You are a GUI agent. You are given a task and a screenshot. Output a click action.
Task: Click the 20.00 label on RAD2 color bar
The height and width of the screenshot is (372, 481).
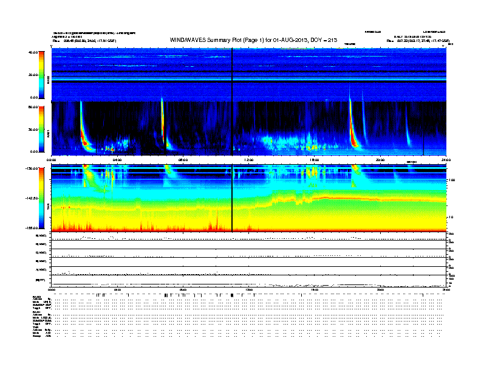click(33, 75)
